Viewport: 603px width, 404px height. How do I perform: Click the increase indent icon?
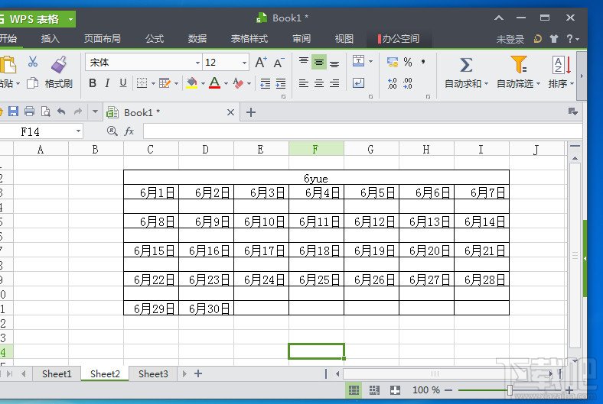pyautogui.click(x=281, y=83)
